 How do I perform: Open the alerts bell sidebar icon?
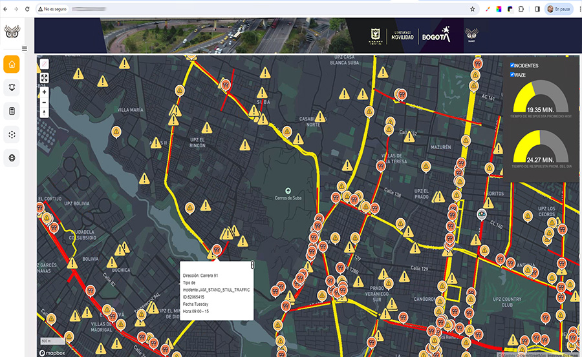tap(12, 88)
